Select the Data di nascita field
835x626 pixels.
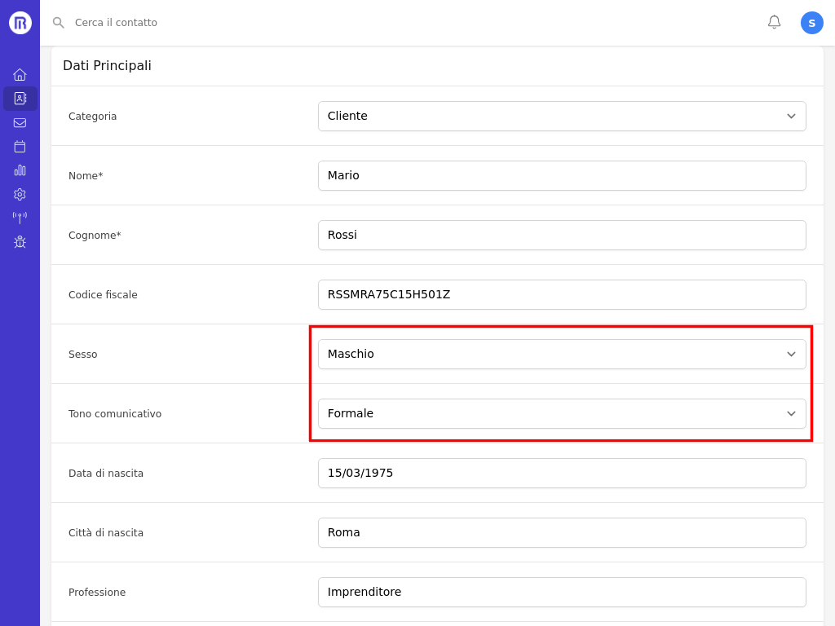pyautogui.click(x=561, y=473)
